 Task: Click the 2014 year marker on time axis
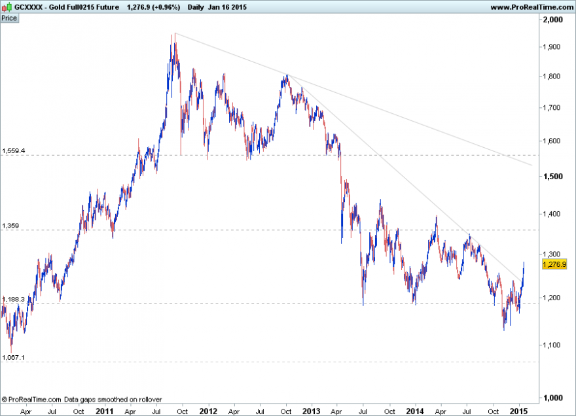(415, 411)
